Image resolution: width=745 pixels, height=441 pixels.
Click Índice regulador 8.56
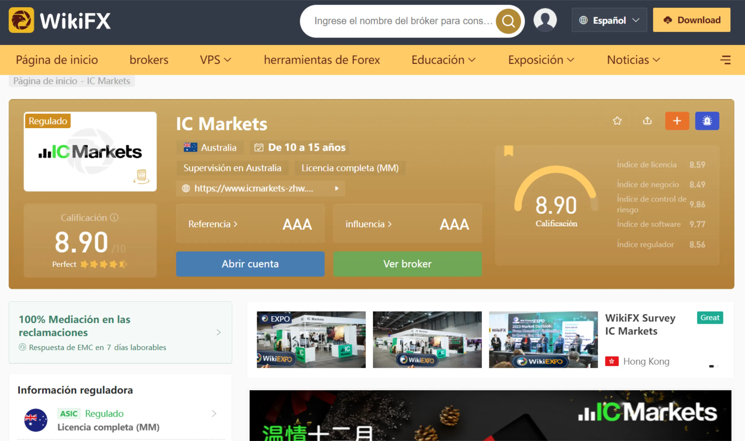coord(661,244)
